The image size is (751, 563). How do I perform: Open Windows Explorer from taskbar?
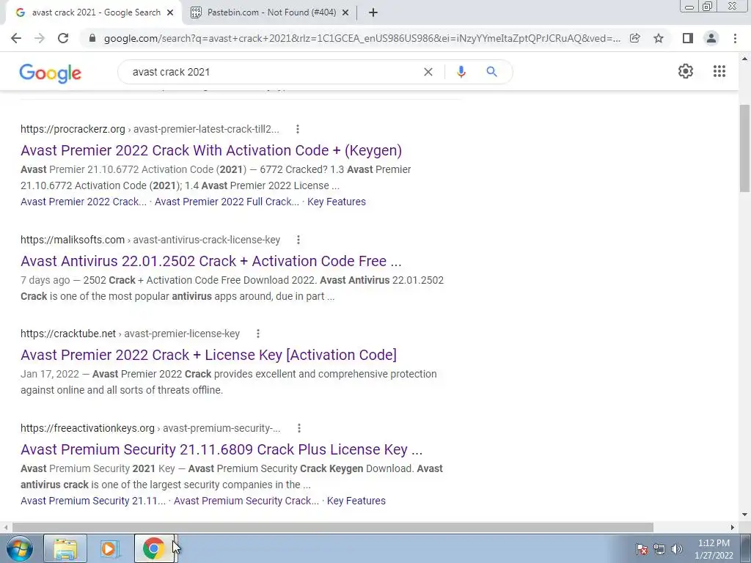click(x=65, y=548)
